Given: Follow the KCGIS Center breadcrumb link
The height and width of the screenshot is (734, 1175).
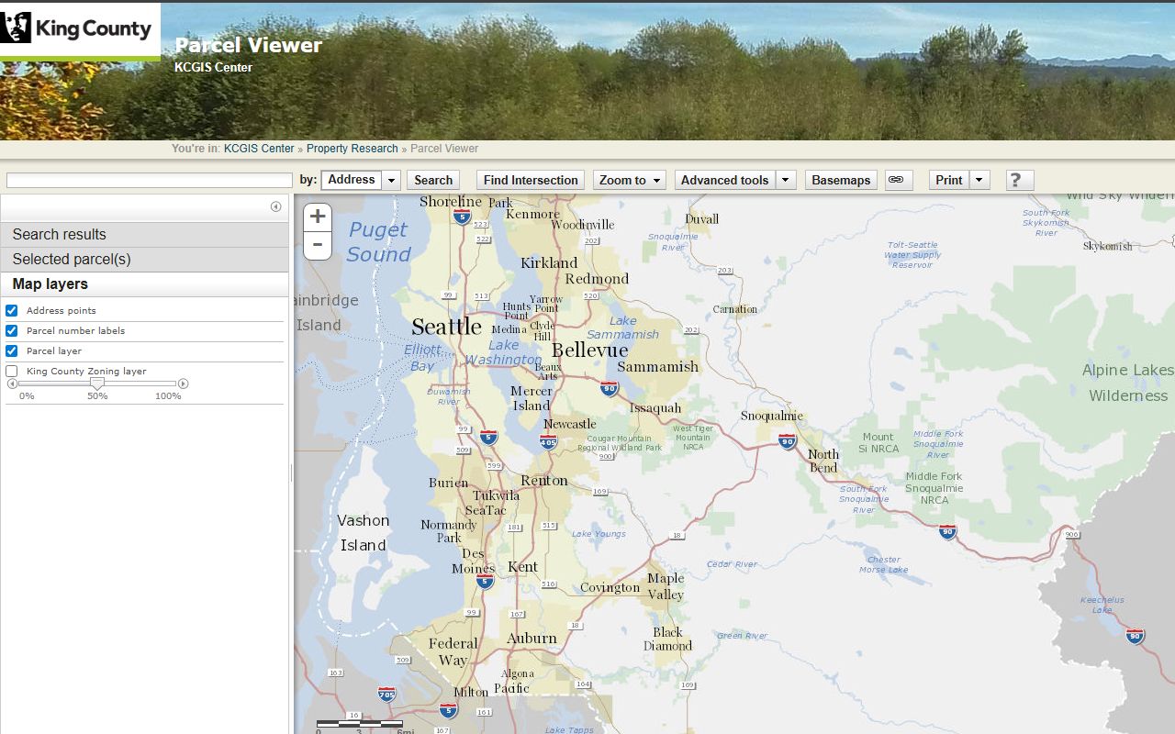Looking at the screenshot, I should click(259, 149).
